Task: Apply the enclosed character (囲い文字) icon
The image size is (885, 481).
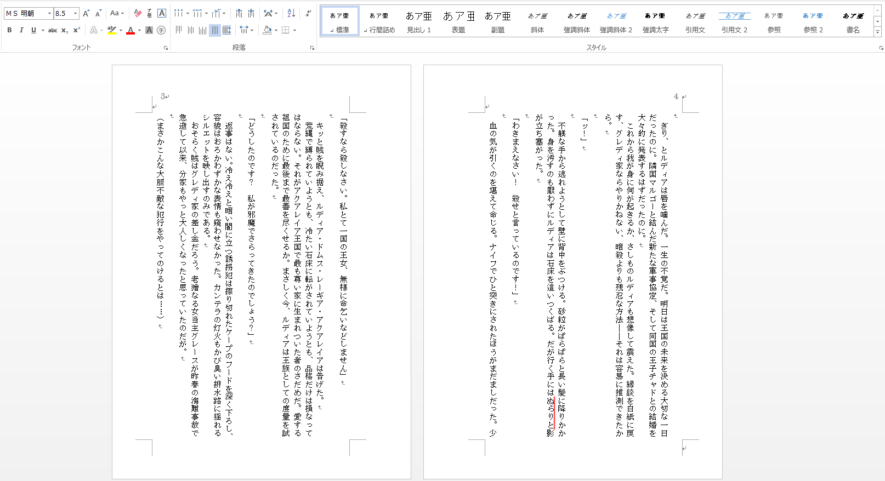Action: pos(161,30)
